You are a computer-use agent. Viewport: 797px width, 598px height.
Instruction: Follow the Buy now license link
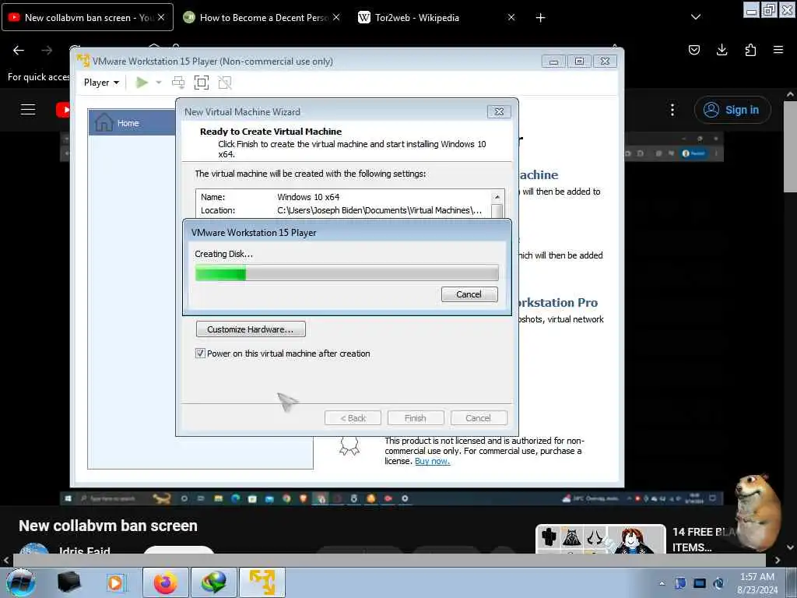[x=432, y=461]
